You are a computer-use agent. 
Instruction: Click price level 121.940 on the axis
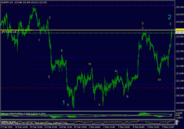180,66
